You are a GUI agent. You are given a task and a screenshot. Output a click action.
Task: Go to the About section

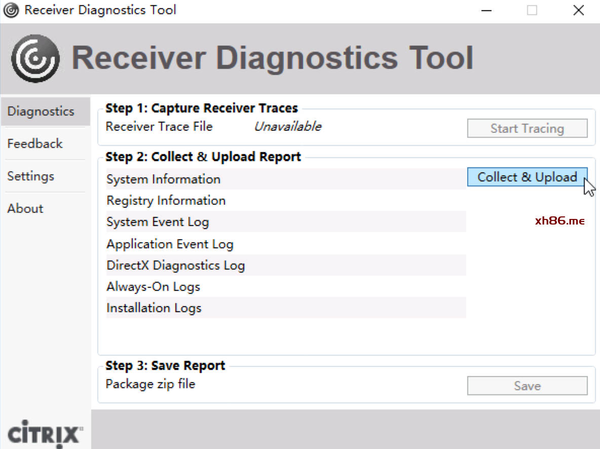pyautogui.click(x=45, y=209)
